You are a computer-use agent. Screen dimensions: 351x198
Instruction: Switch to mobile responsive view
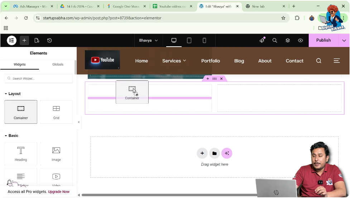click(x=205, y=41)
